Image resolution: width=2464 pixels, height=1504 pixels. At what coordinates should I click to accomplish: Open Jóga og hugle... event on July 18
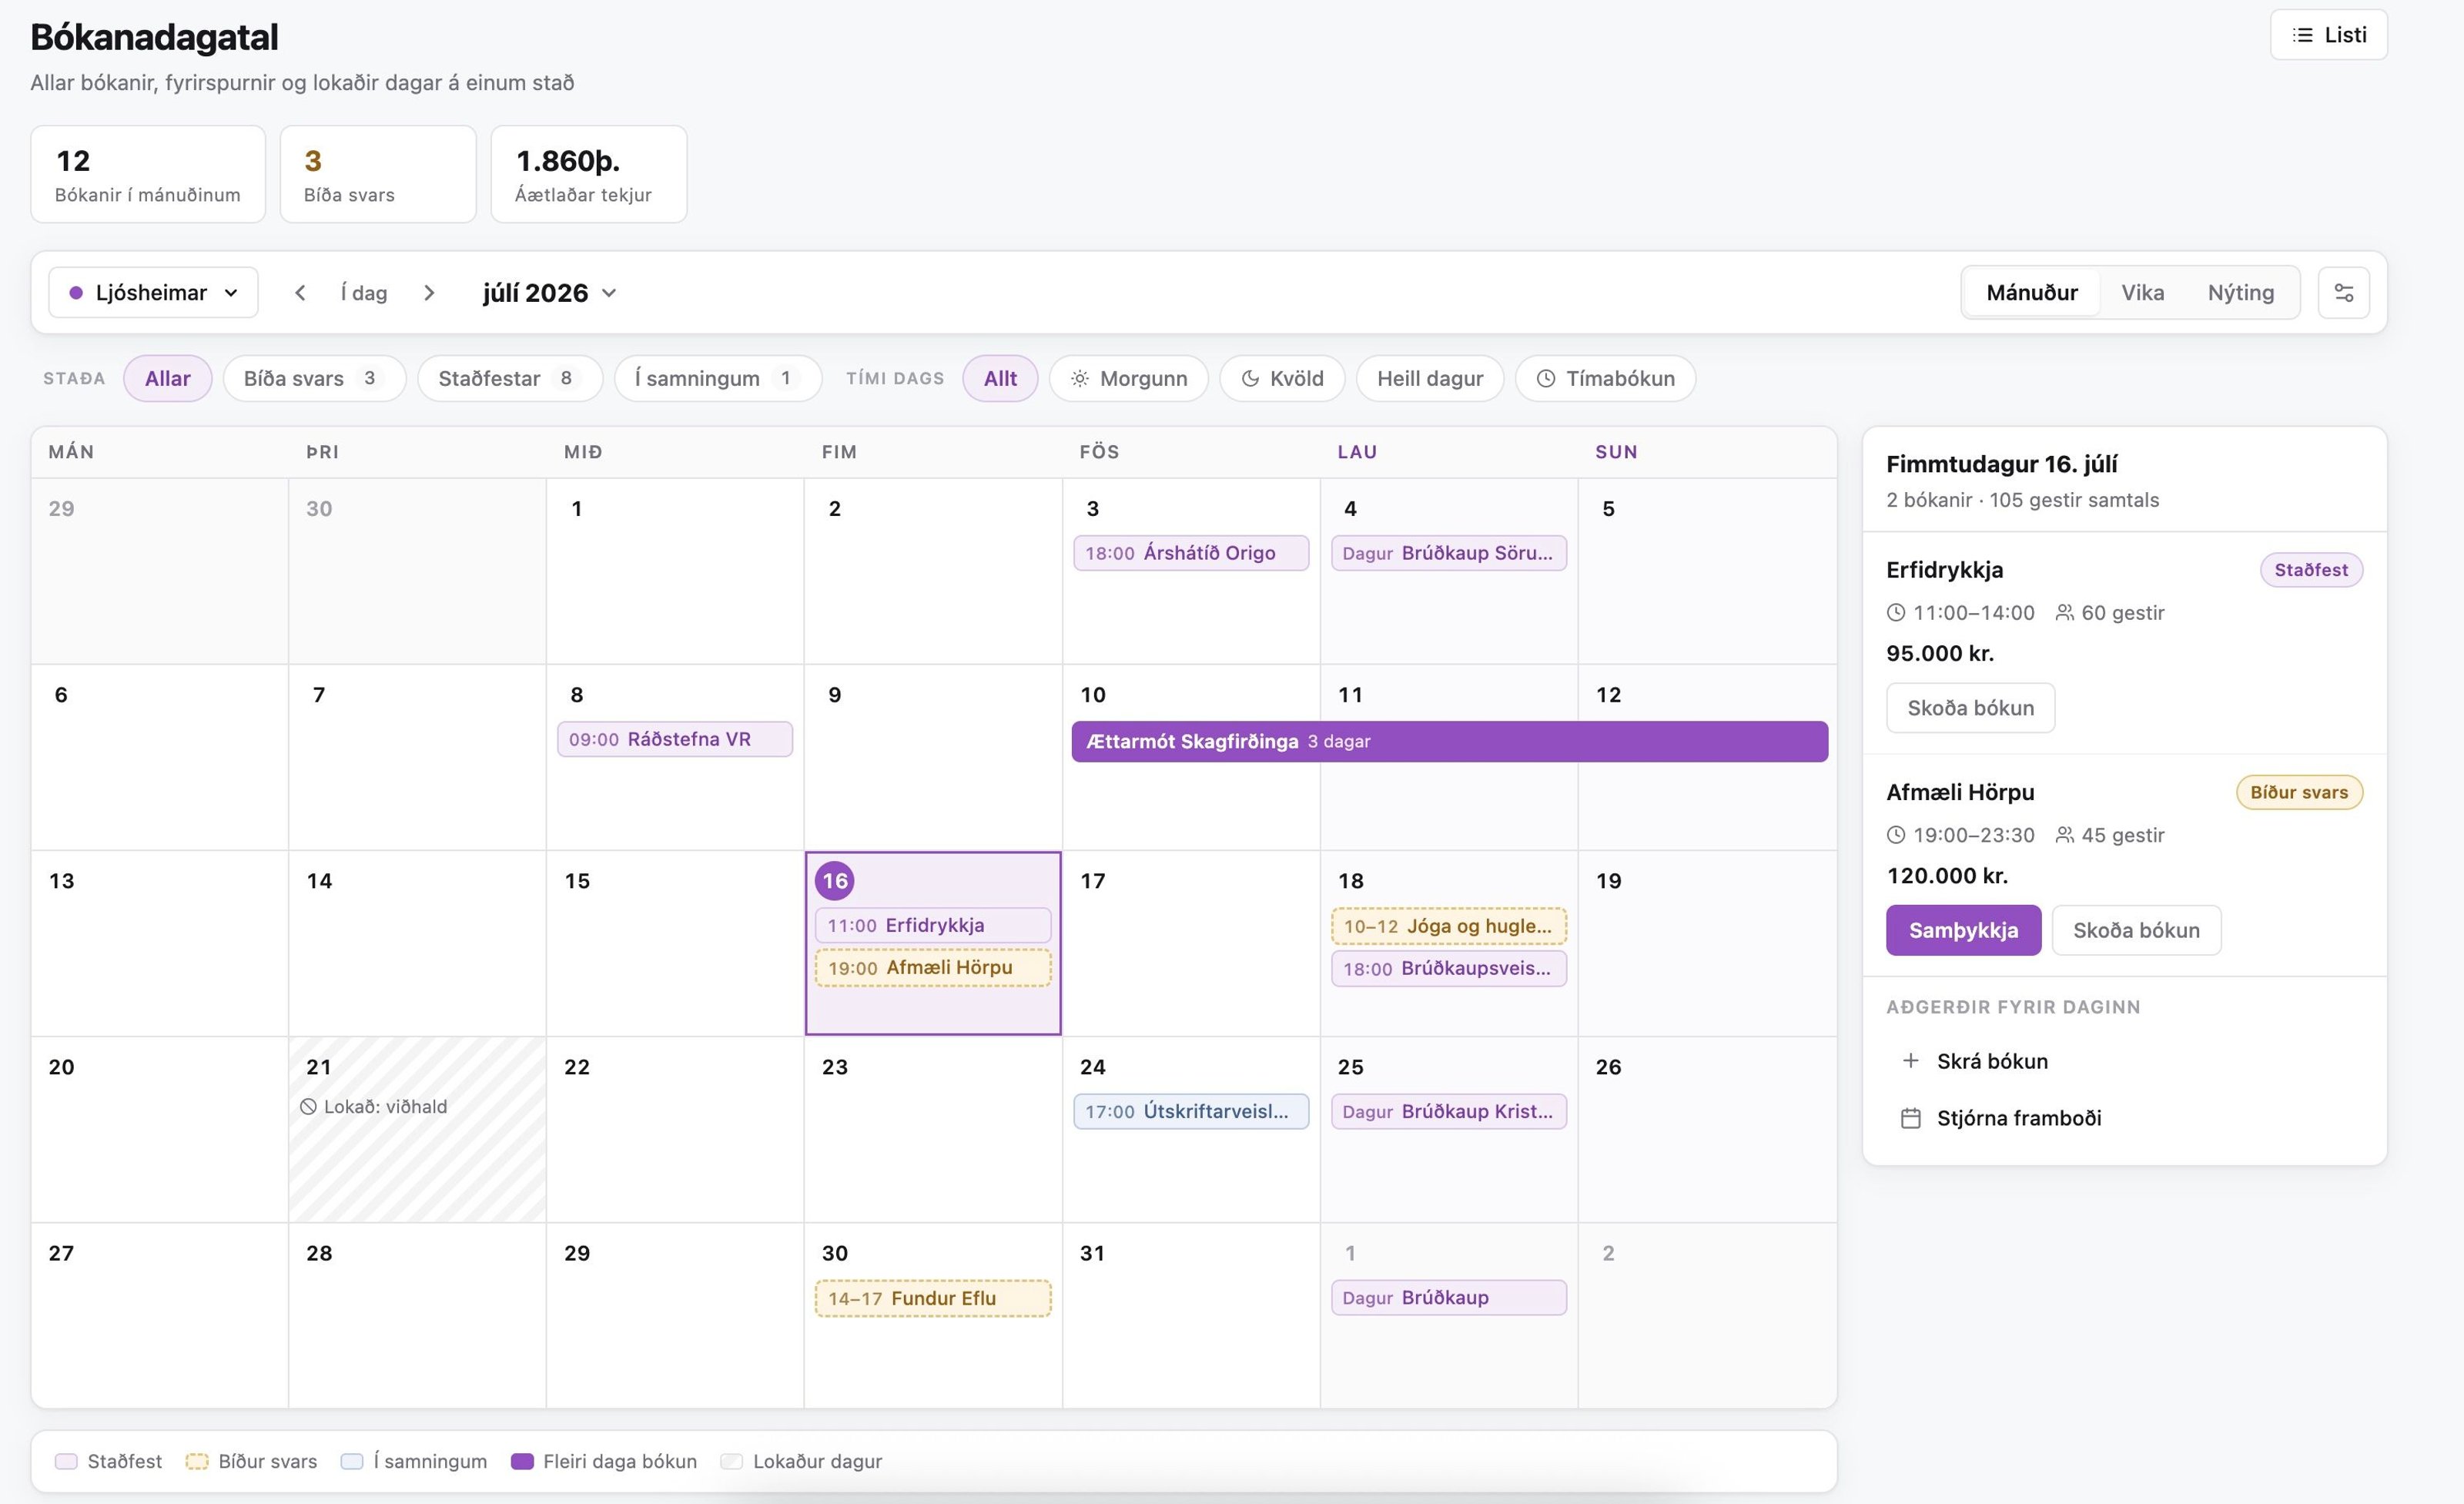click(1449, 926)
